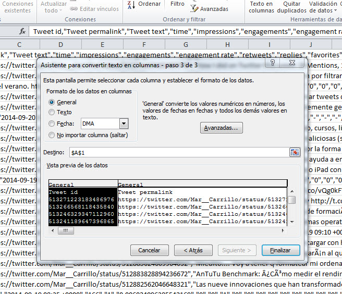Select the Fecha date format option
342x294 pixels.
[51, 124]
